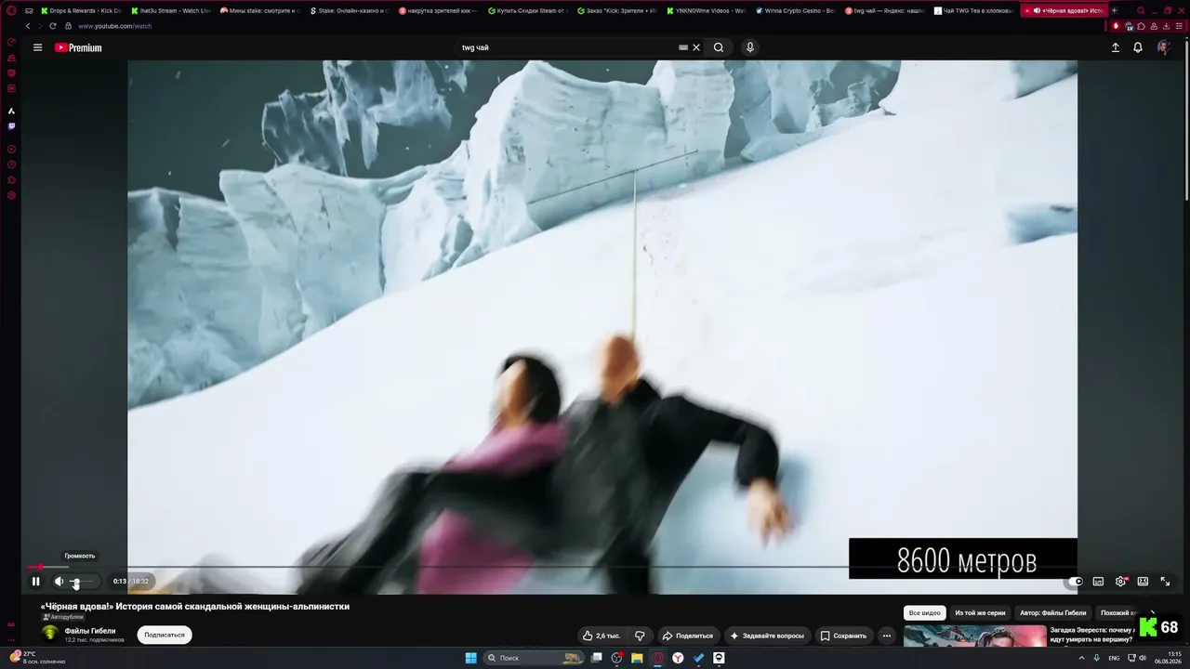Switch the ENG input language indicator
Viewport: 1190px width, 669px height.
pos(1114,658)
